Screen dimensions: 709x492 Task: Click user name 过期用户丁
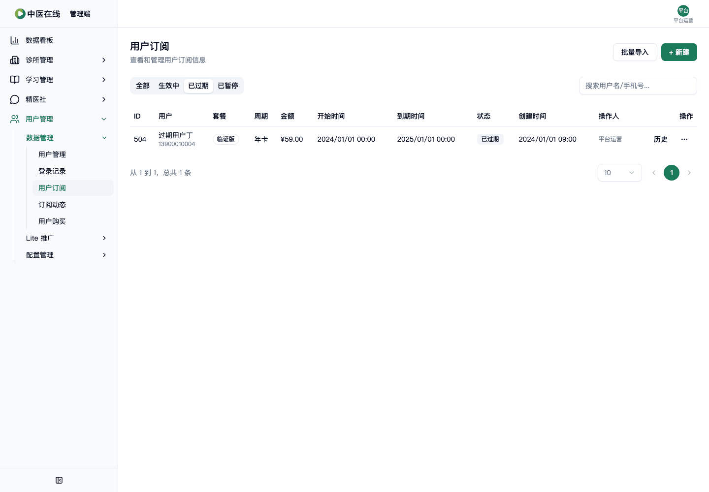176,135
